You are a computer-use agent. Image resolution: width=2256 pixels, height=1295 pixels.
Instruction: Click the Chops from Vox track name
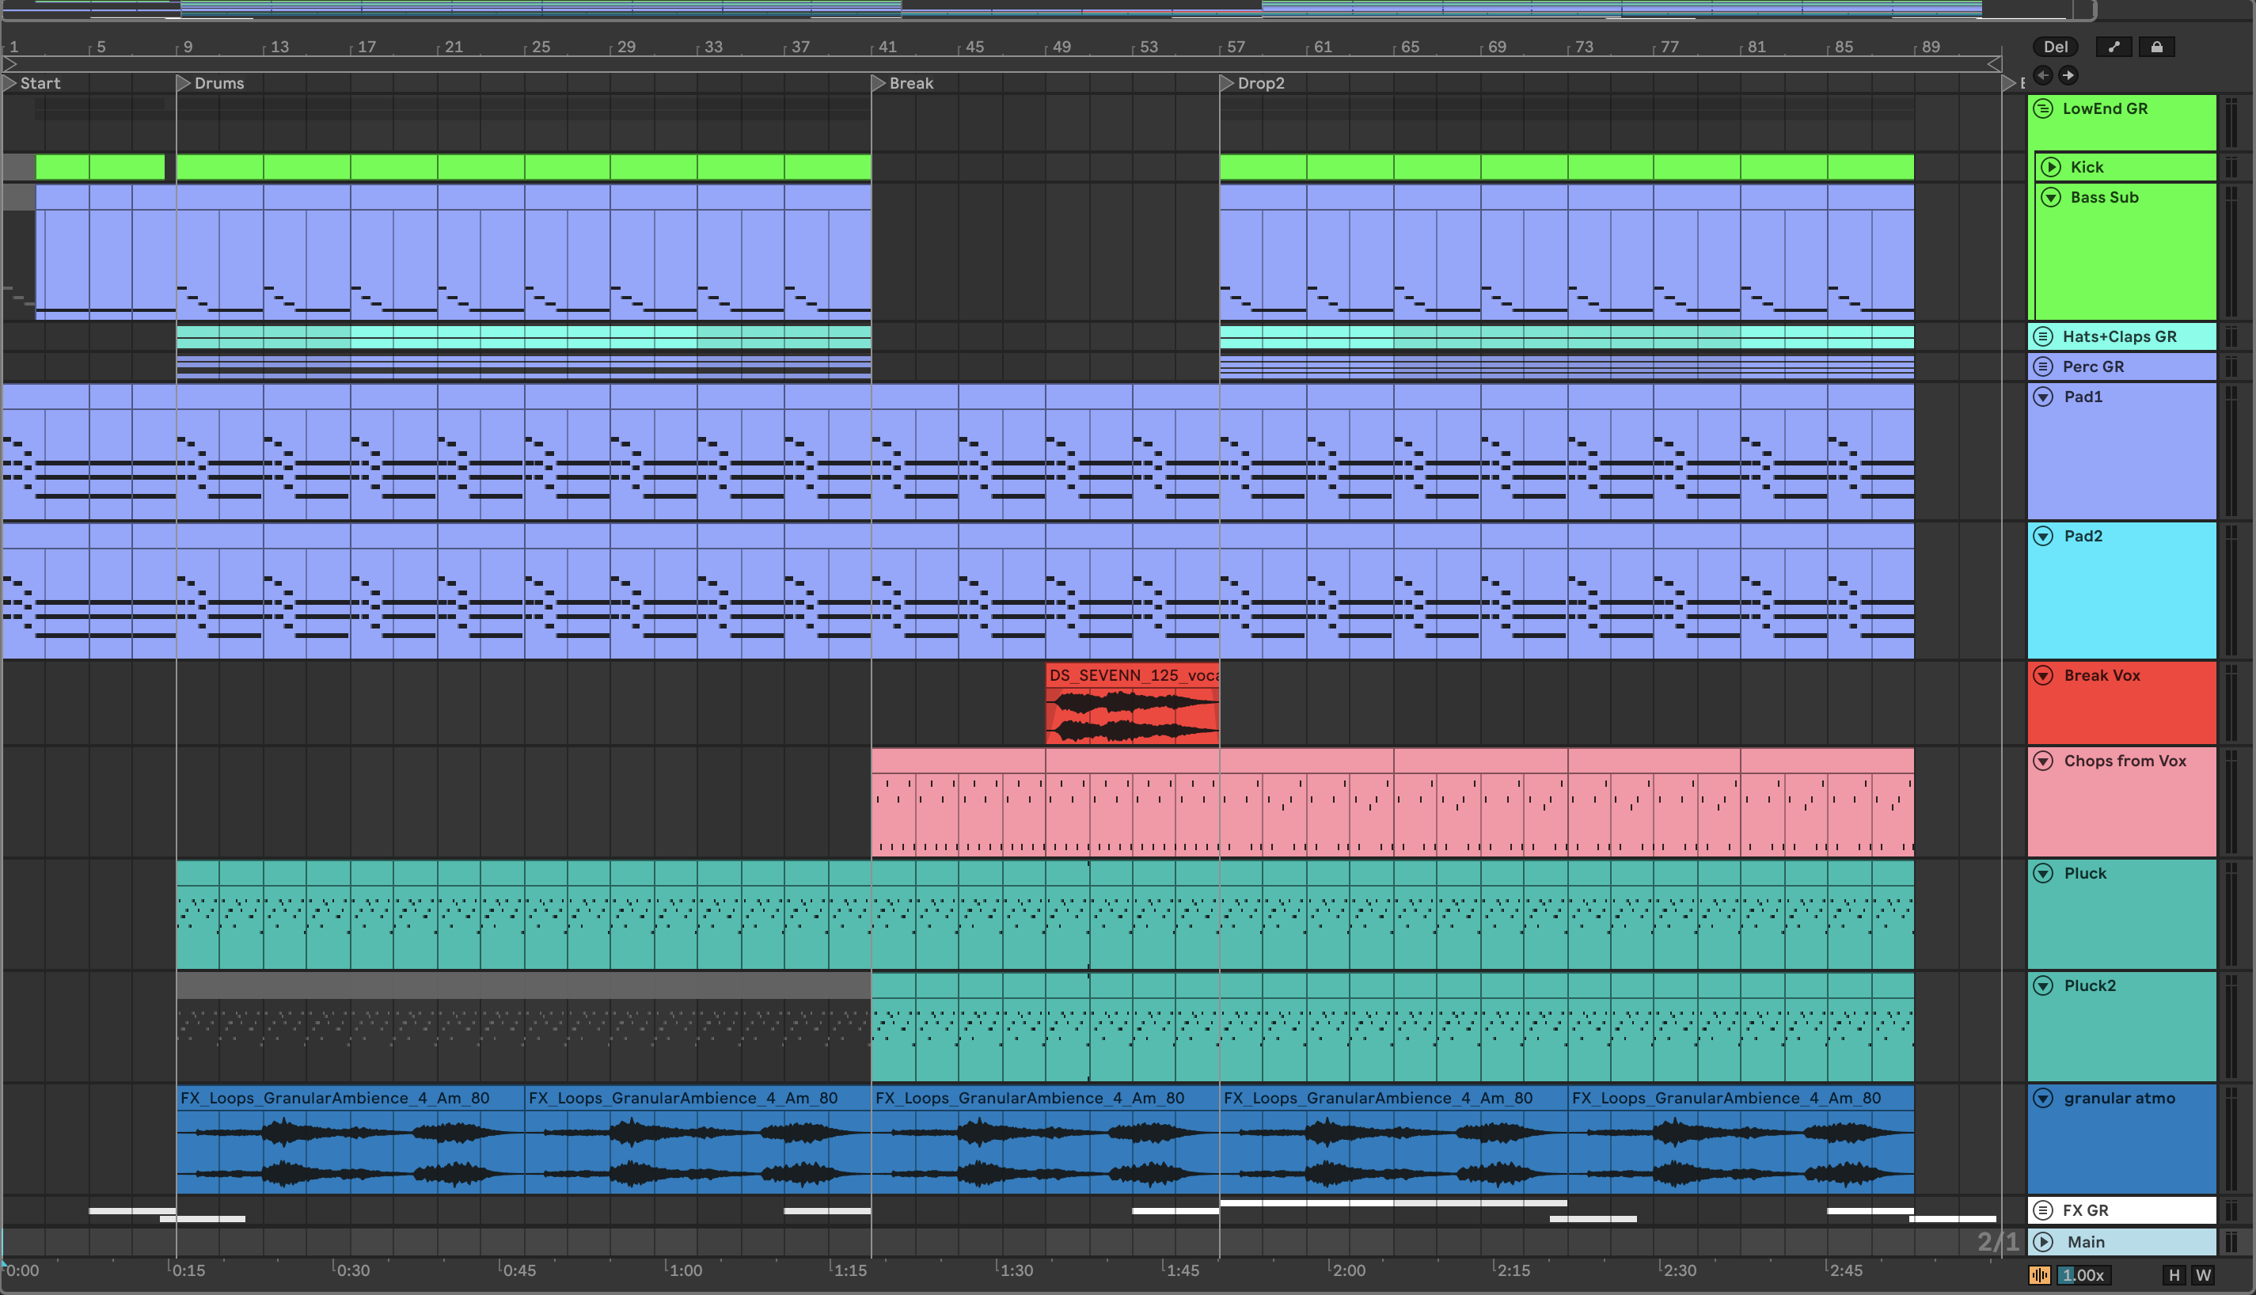(x=2125, y=761)
